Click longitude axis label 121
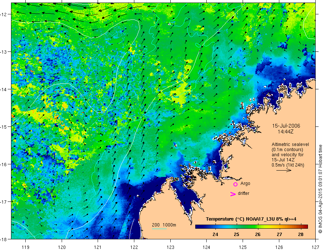This screenshot has width=323, height=250. 98,247
